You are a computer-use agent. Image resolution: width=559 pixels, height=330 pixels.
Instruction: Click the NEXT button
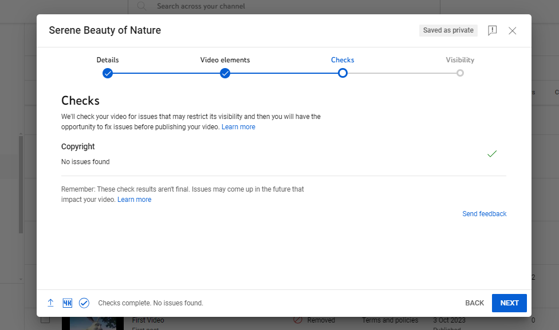pos(509,303)
